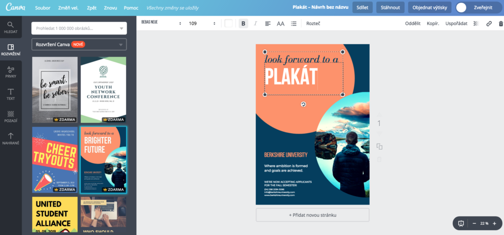Click 'We're now accepting applicants' text
Viewport: 504px width, 235px height.
287,184
